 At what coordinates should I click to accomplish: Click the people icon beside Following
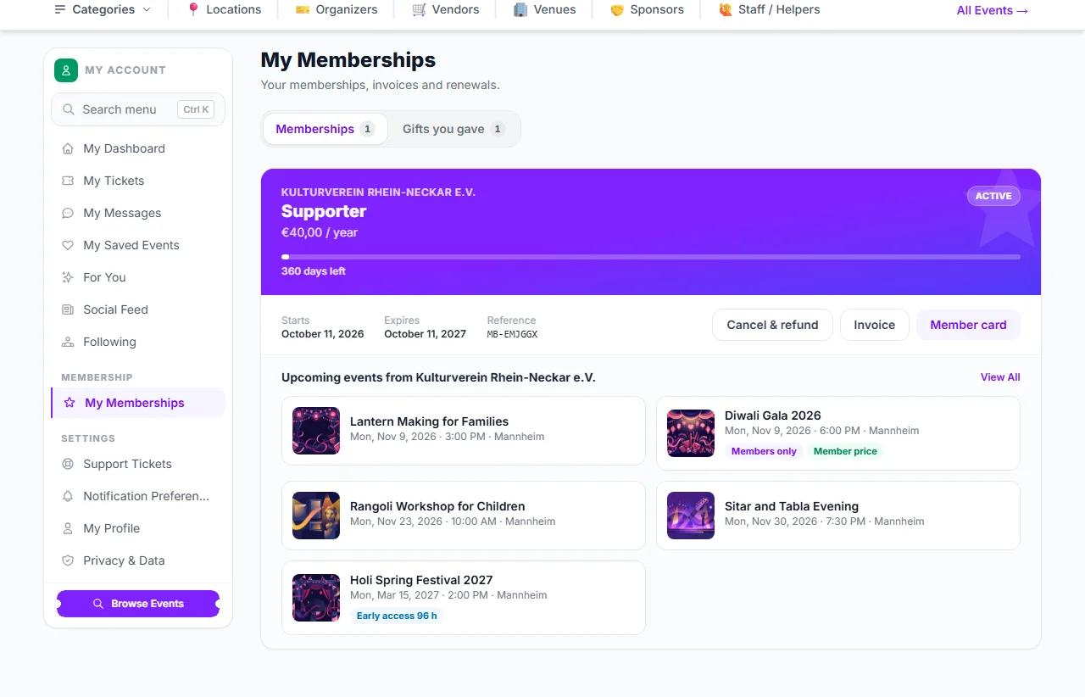[x=68, y=342]
